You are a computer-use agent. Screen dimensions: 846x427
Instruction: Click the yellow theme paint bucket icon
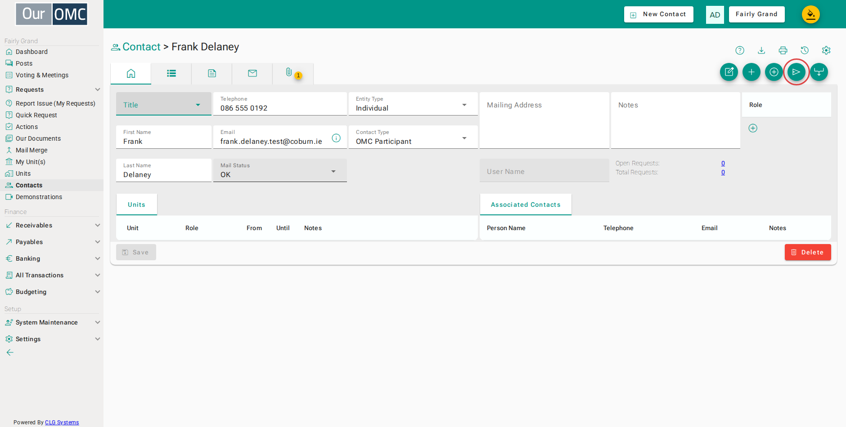[811, 14]
